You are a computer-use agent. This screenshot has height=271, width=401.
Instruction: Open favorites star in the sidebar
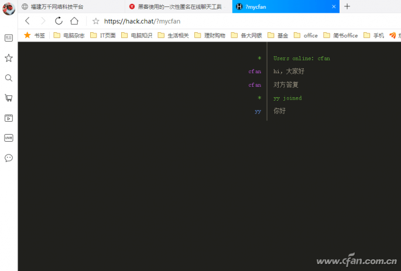click(9, 58)
